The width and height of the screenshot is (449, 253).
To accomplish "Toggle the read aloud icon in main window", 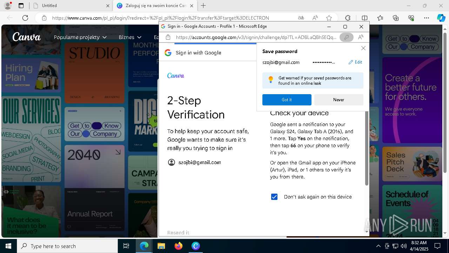I will (x=315, y=18).
